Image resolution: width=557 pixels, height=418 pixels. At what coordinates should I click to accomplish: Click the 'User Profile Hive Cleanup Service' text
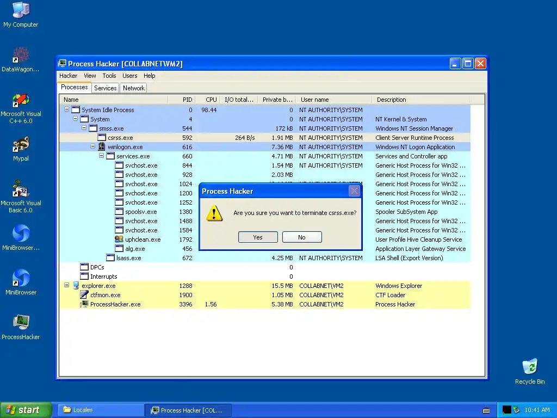coord(418,239)
